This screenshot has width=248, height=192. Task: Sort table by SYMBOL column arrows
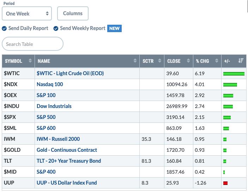30,61
